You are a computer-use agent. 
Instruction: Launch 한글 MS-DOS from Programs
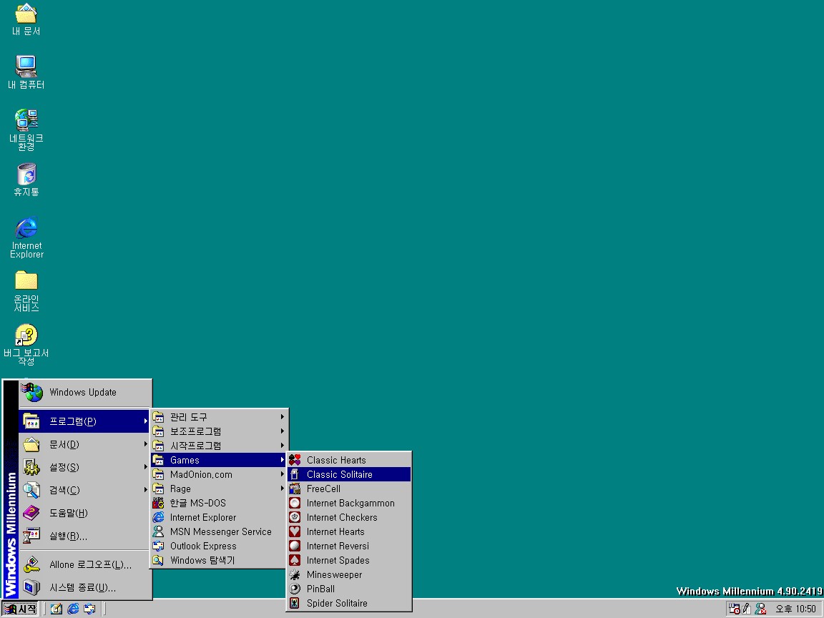[x=219, y=503]
